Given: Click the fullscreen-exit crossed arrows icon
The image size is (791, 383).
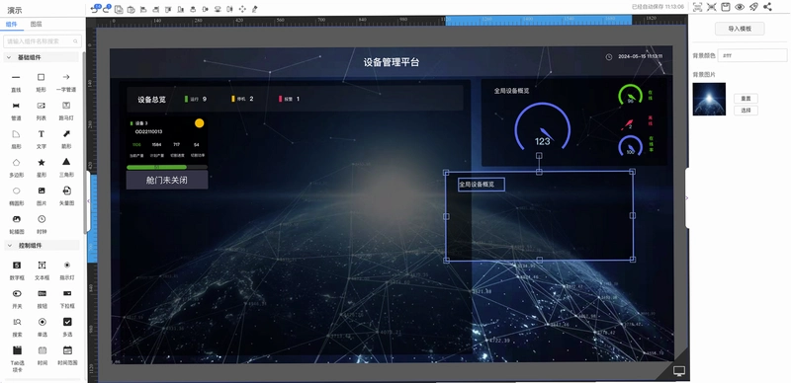Looking at the screenshot, I should click(711, 7).
